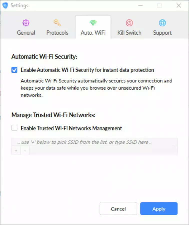Open the Support tab label
This screenshot has height=225, width=189.
pos(162,33)
